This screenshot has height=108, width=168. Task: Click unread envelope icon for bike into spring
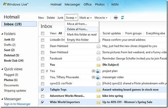98,96
